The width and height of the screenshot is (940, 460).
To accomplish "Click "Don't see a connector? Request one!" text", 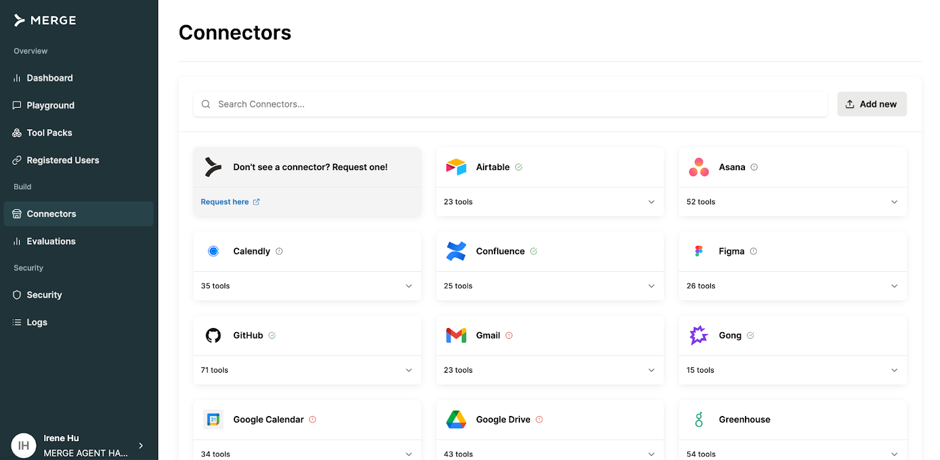I will pyautogui.click(x=310, y=167).
